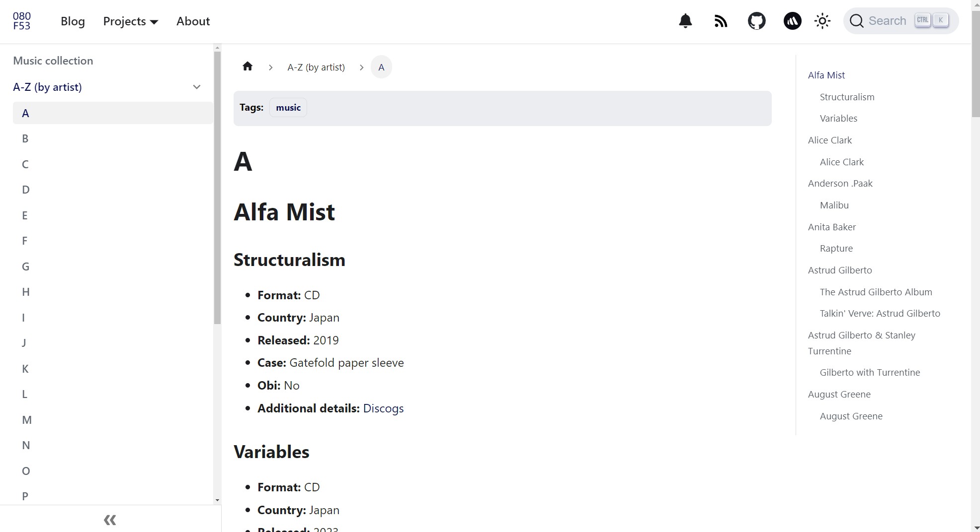980x532 pixels.
Task: Select letter B in sidebar
Action: [113, 138]
